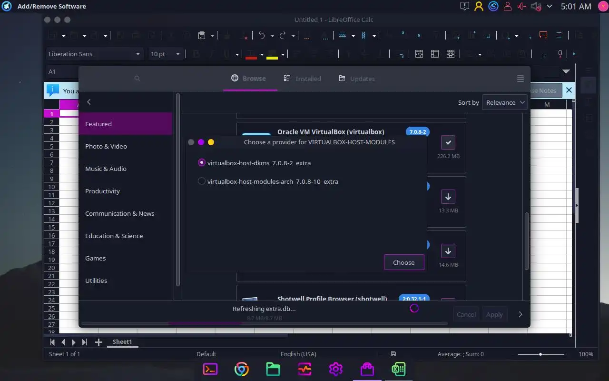Image resolution: width=609 pixels, height=381 pixels.
Task: Select the Featured category
Action: coord(126,124)
